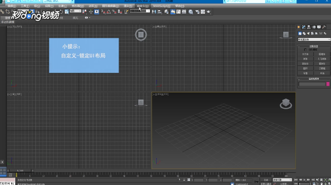Toggle the Auto Key (自动) button
This screenshot has width=331, height=185.
tap(266, 180)
